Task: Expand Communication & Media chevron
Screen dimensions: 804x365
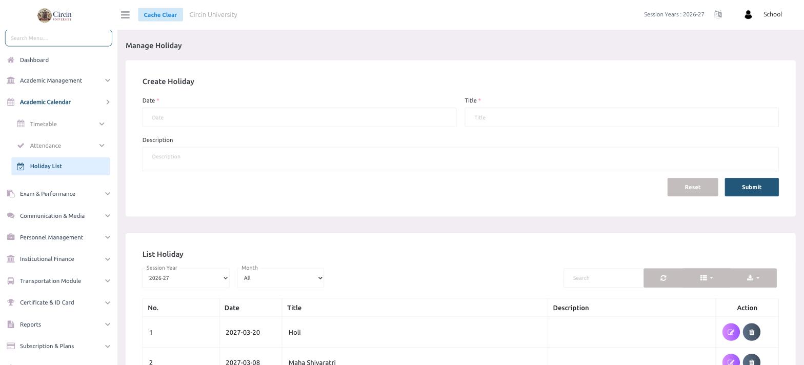Action: tap(108, 216)
